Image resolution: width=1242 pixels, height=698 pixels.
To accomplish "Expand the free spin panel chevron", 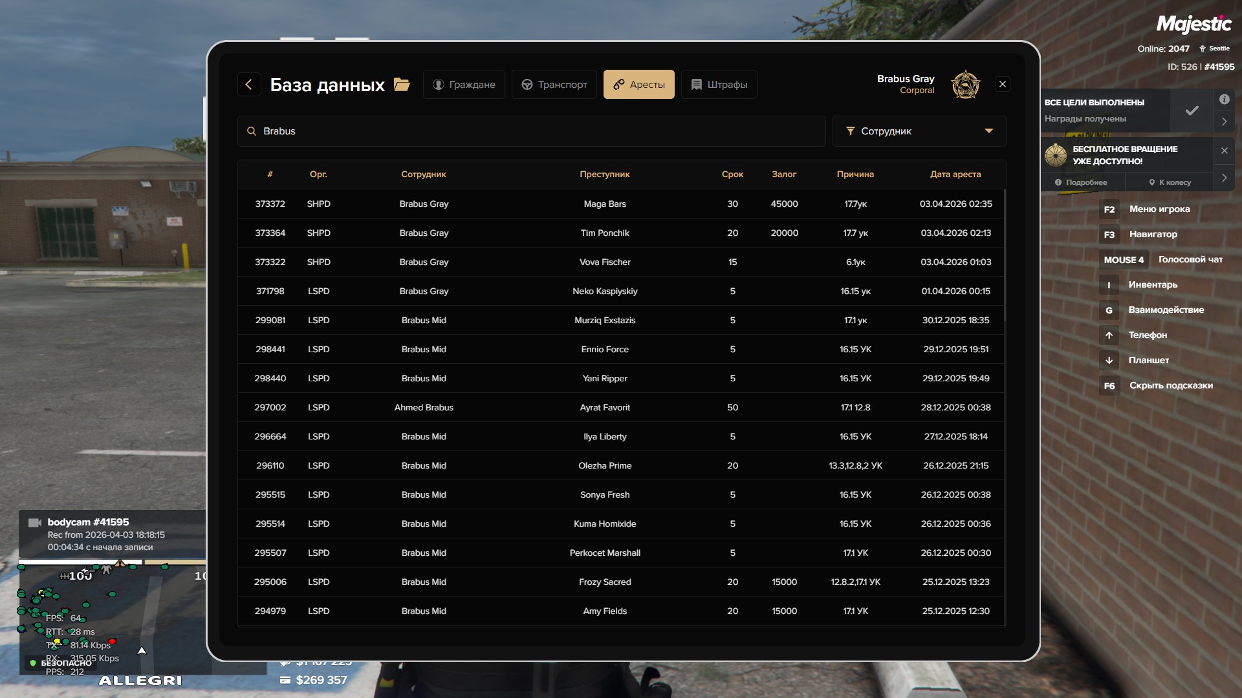I will (x=1224, y=178).
